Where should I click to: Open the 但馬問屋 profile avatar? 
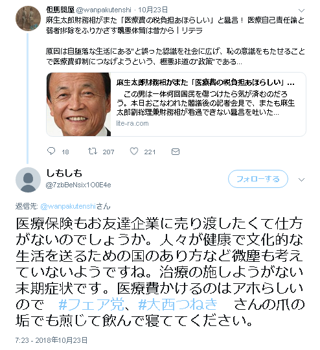click(28, 18)
